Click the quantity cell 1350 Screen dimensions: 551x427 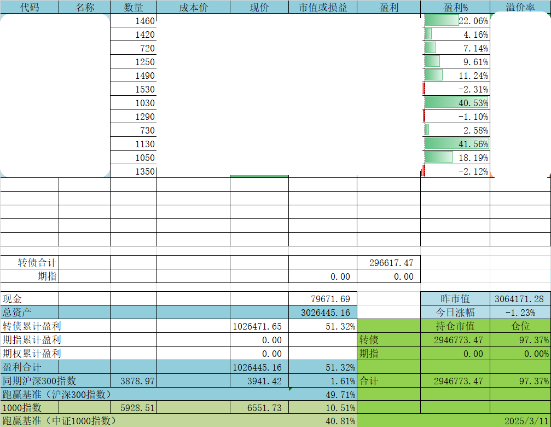click(134, 171)
